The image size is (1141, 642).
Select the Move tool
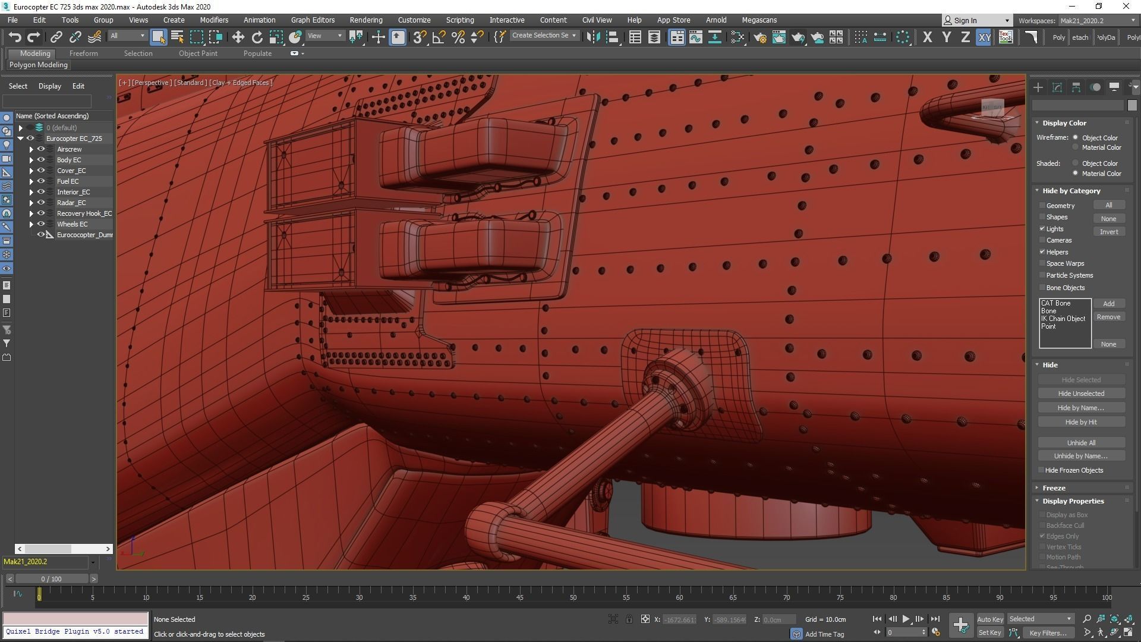coord(238,37)
